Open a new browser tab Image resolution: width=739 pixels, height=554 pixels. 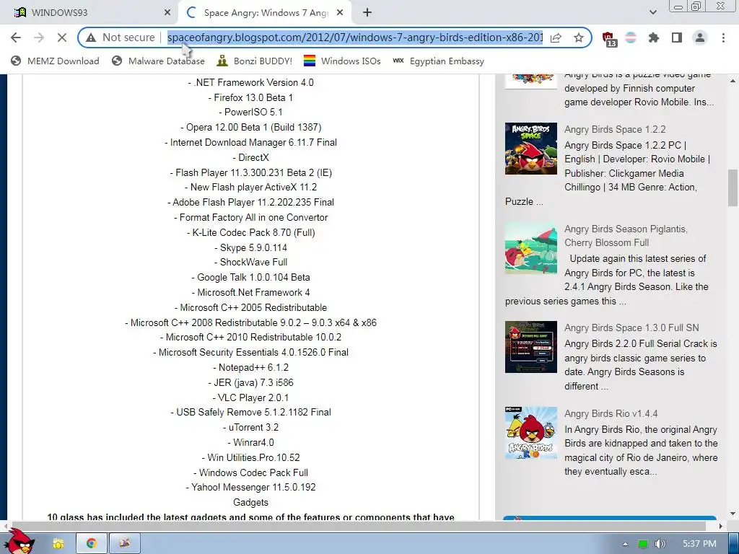pyautogui.click(x=367, y=13)
